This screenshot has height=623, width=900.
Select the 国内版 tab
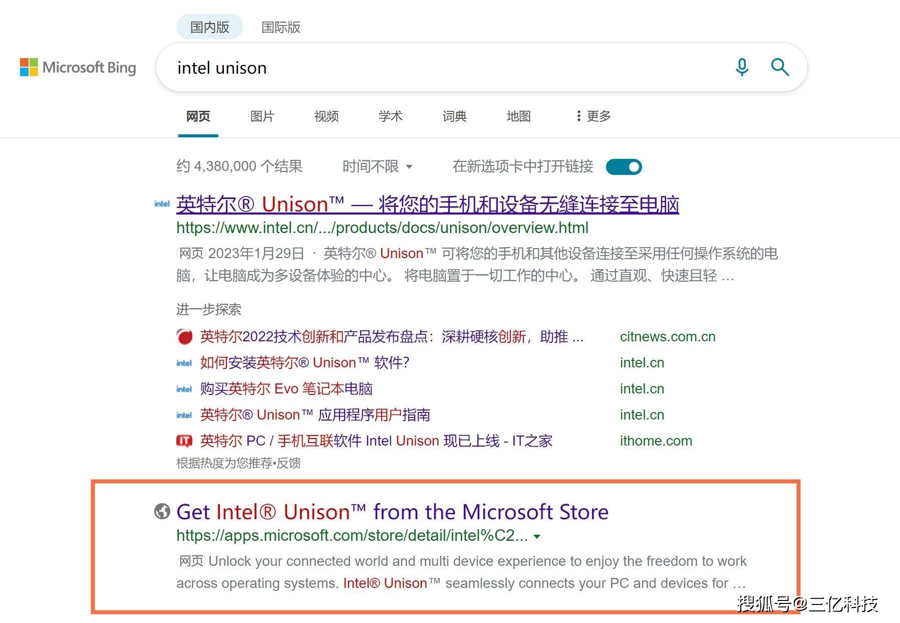pos(209,27)
